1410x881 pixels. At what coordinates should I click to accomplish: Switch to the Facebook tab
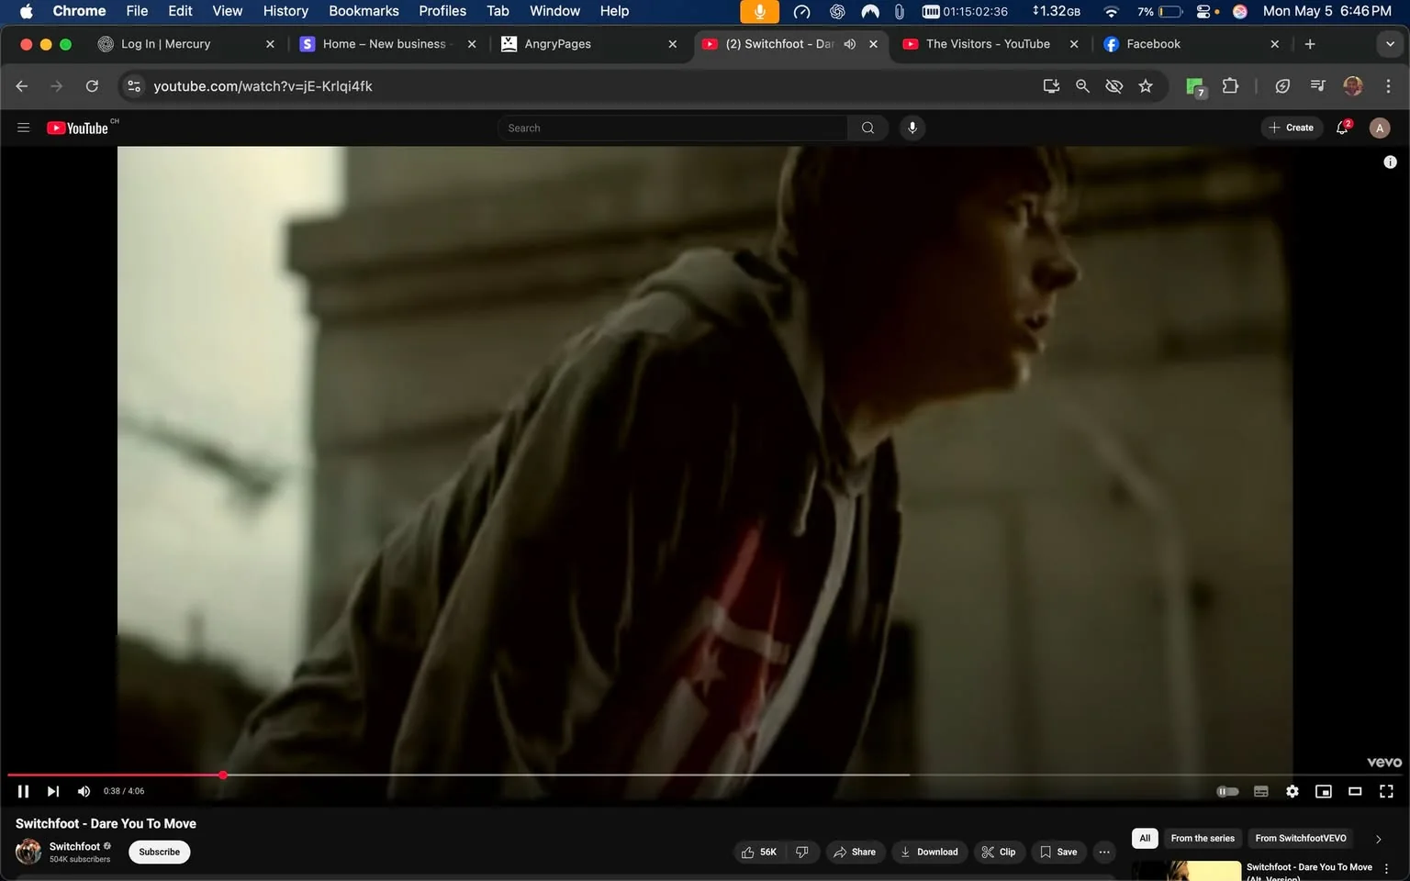coord(1192,44)
